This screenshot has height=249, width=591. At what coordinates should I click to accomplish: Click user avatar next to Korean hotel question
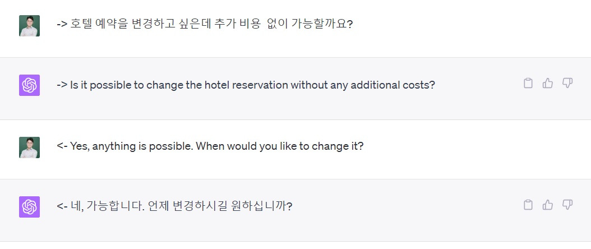click(29, 26)
